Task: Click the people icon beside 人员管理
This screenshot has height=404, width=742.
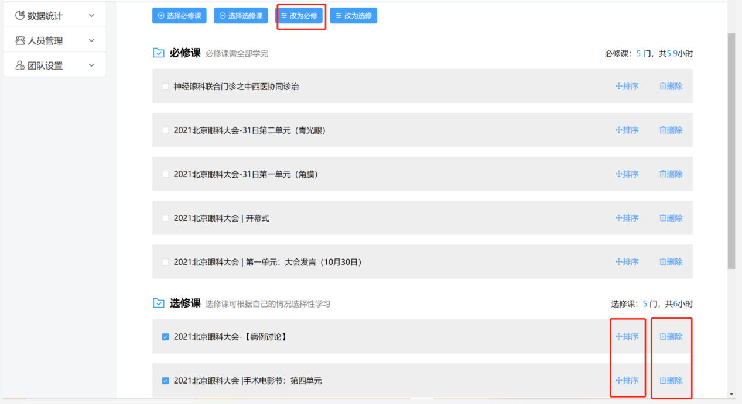Action: pos(20,40)
